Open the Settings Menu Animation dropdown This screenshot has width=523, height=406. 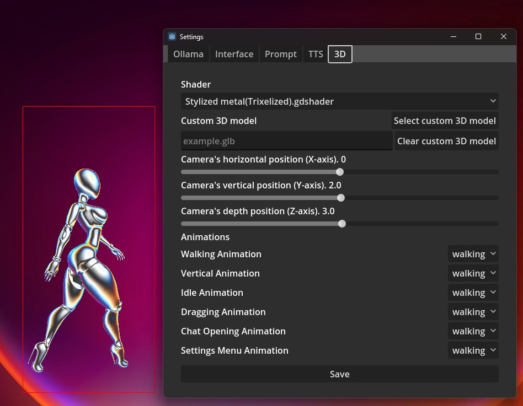tap(473, 350)
